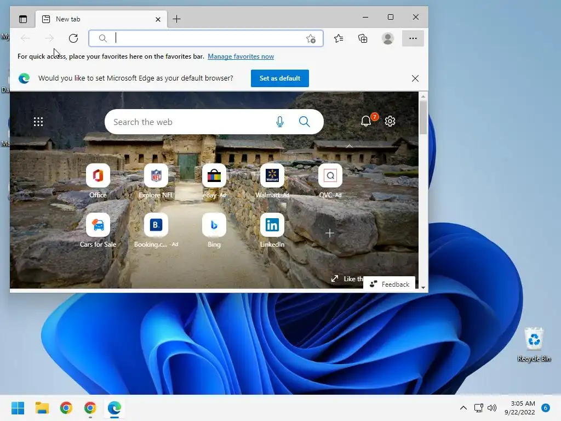Viewport: 561px width, 421px height.
Task: Open Walmart quick link
Action: pyautogui.click(x=272, y=181)
